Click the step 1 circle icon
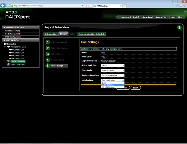Image resolution: width=187 pixels, height=144 pixels. 48,42
